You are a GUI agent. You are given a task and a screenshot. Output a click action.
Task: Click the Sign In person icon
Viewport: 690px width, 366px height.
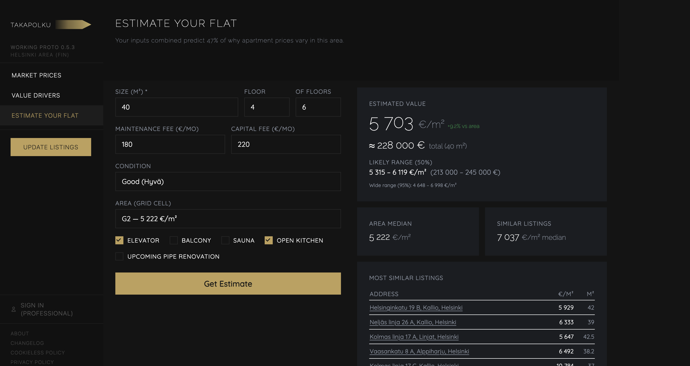14,309
